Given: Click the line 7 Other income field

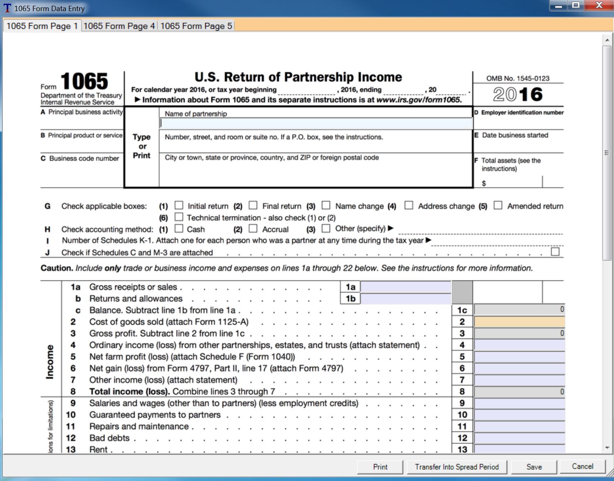Looking at the screenshot, I should (519, 380).
